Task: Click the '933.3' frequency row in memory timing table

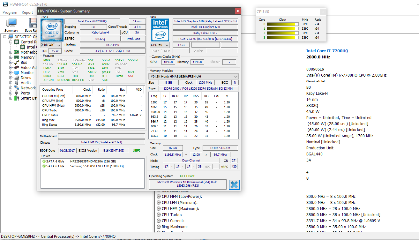Action: pos(194,117)
